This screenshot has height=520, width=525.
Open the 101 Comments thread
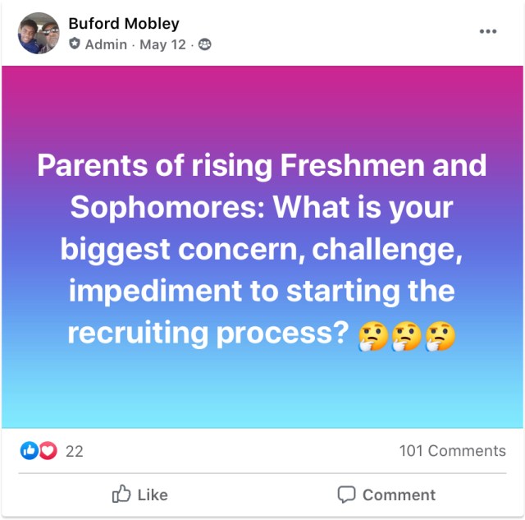point(453,451)
